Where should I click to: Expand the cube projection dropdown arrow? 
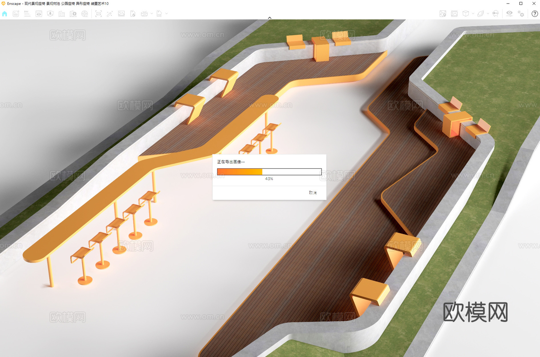(473, 14)
